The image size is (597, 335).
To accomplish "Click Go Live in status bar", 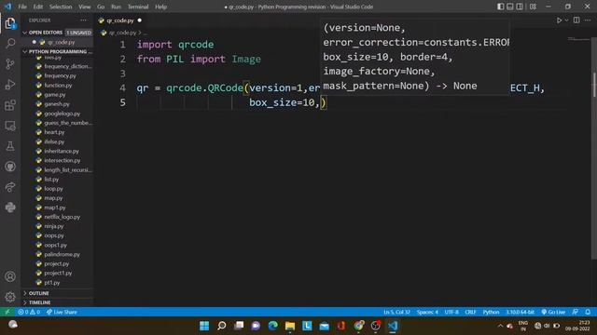I will [553, 312].
